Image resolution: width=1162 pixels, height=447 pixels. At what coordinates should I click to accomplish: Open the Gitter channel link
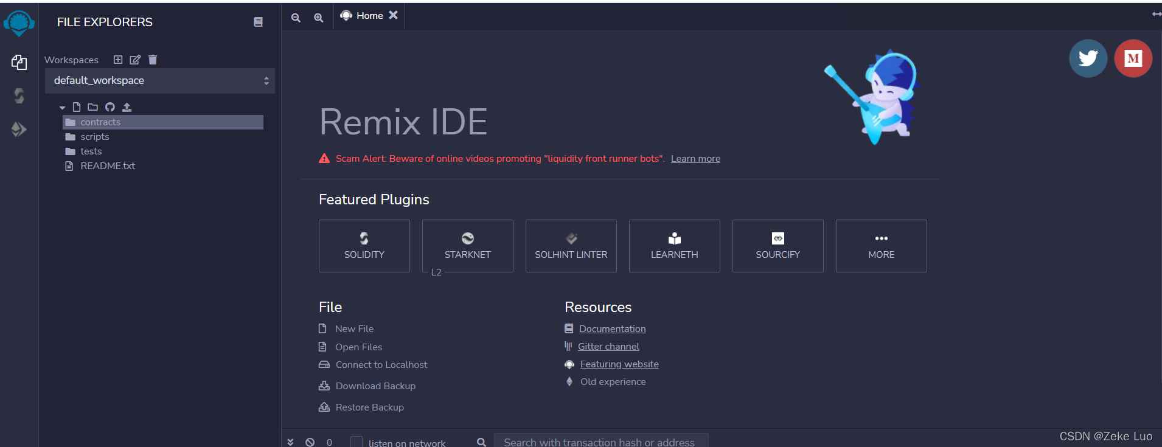click(x=608, y=347)
